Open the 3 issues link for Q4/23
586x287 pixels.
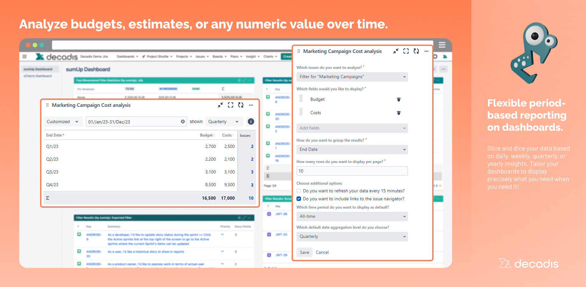[252, 185]
